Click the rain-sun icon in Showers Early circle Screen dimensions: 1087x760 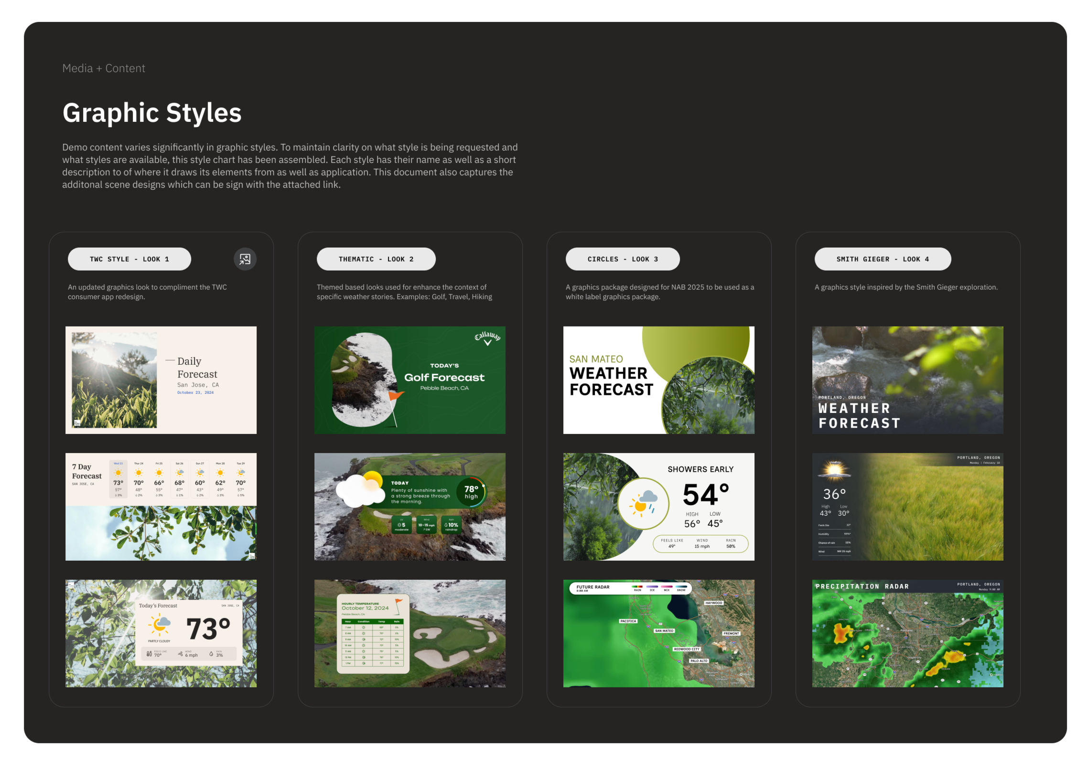pos(644,503)
